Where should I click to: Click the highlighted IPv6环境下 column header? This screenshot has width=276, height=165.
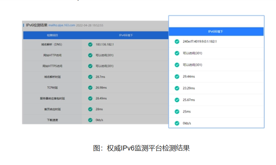tap(215, 32)
